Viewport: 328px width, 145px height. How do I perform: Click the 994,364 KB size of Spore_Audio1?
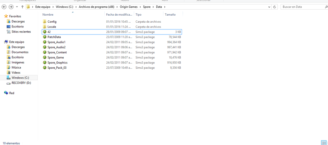(174, 42)
